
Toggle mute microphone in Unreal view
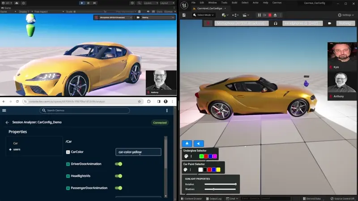point(208,23)
